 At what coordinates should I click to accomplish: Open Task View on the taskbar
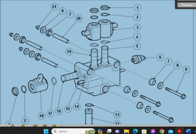[x=109, y=131]
